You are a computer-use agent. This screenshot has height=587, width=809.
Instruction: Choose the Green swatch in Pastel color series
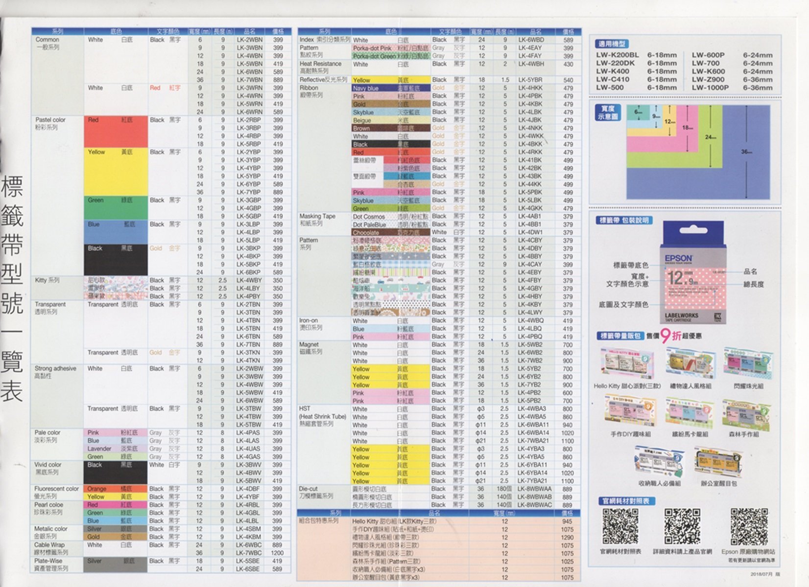pos(116,208)
